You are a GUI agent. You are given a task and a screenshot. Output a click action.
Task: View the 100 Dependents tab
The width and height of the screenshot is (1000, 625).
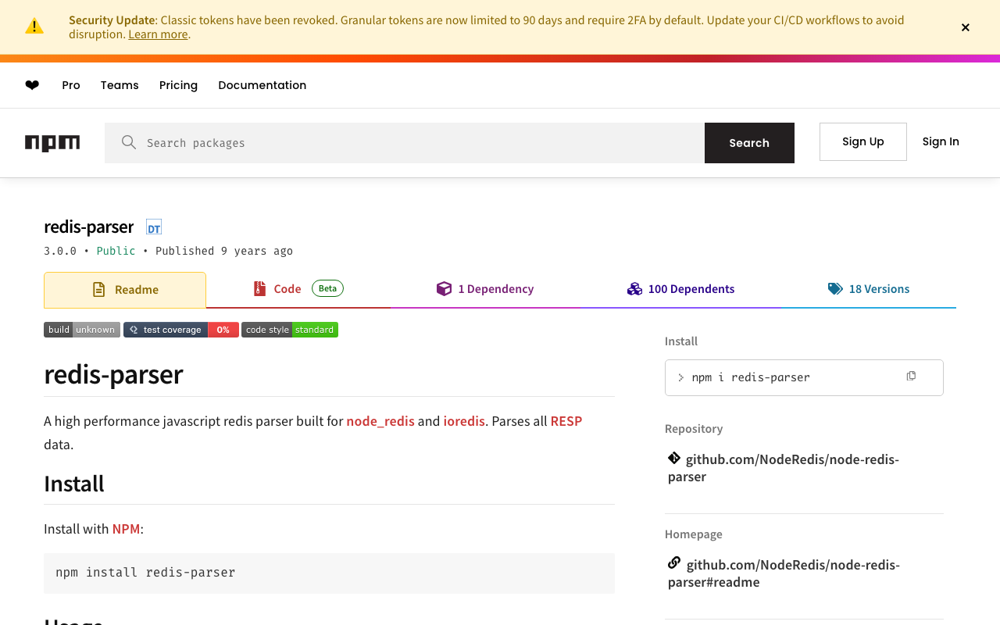click(680, 289)
